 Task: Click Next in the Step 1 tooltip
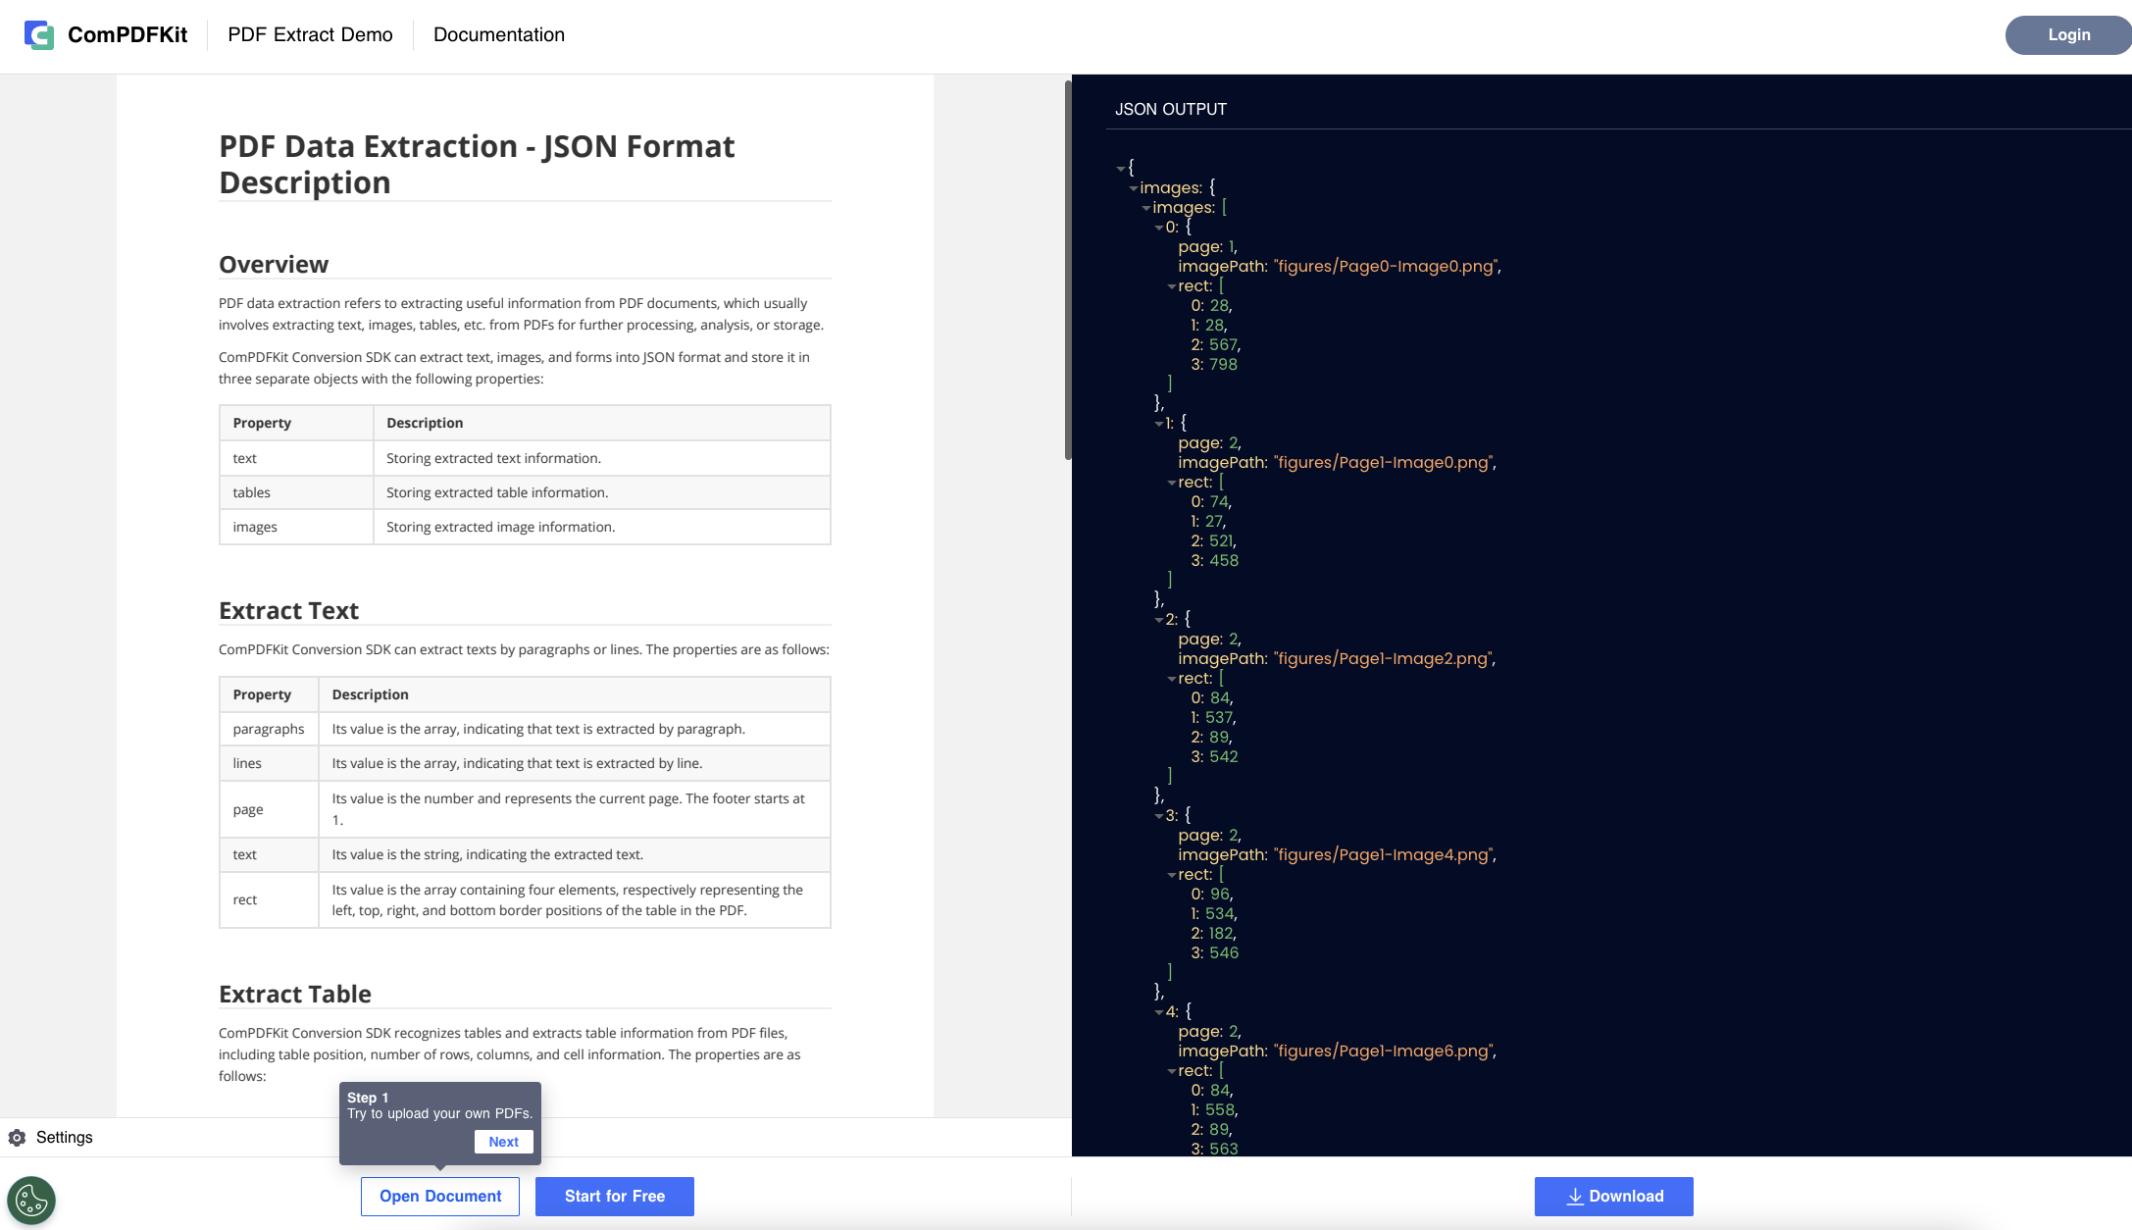[502, 1142]
